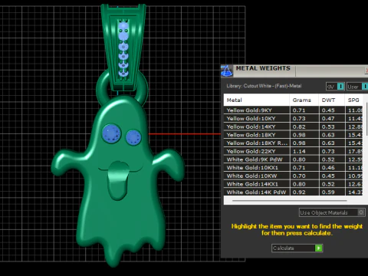Click DWT value 0.59 for 14K PdW
The image size is (368, 276).
(328, 192)
